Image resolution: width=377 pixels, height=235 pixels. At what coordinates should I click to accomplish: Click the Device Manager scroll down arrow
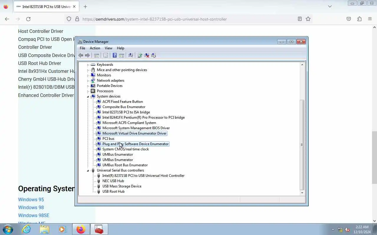coord(302,193)
